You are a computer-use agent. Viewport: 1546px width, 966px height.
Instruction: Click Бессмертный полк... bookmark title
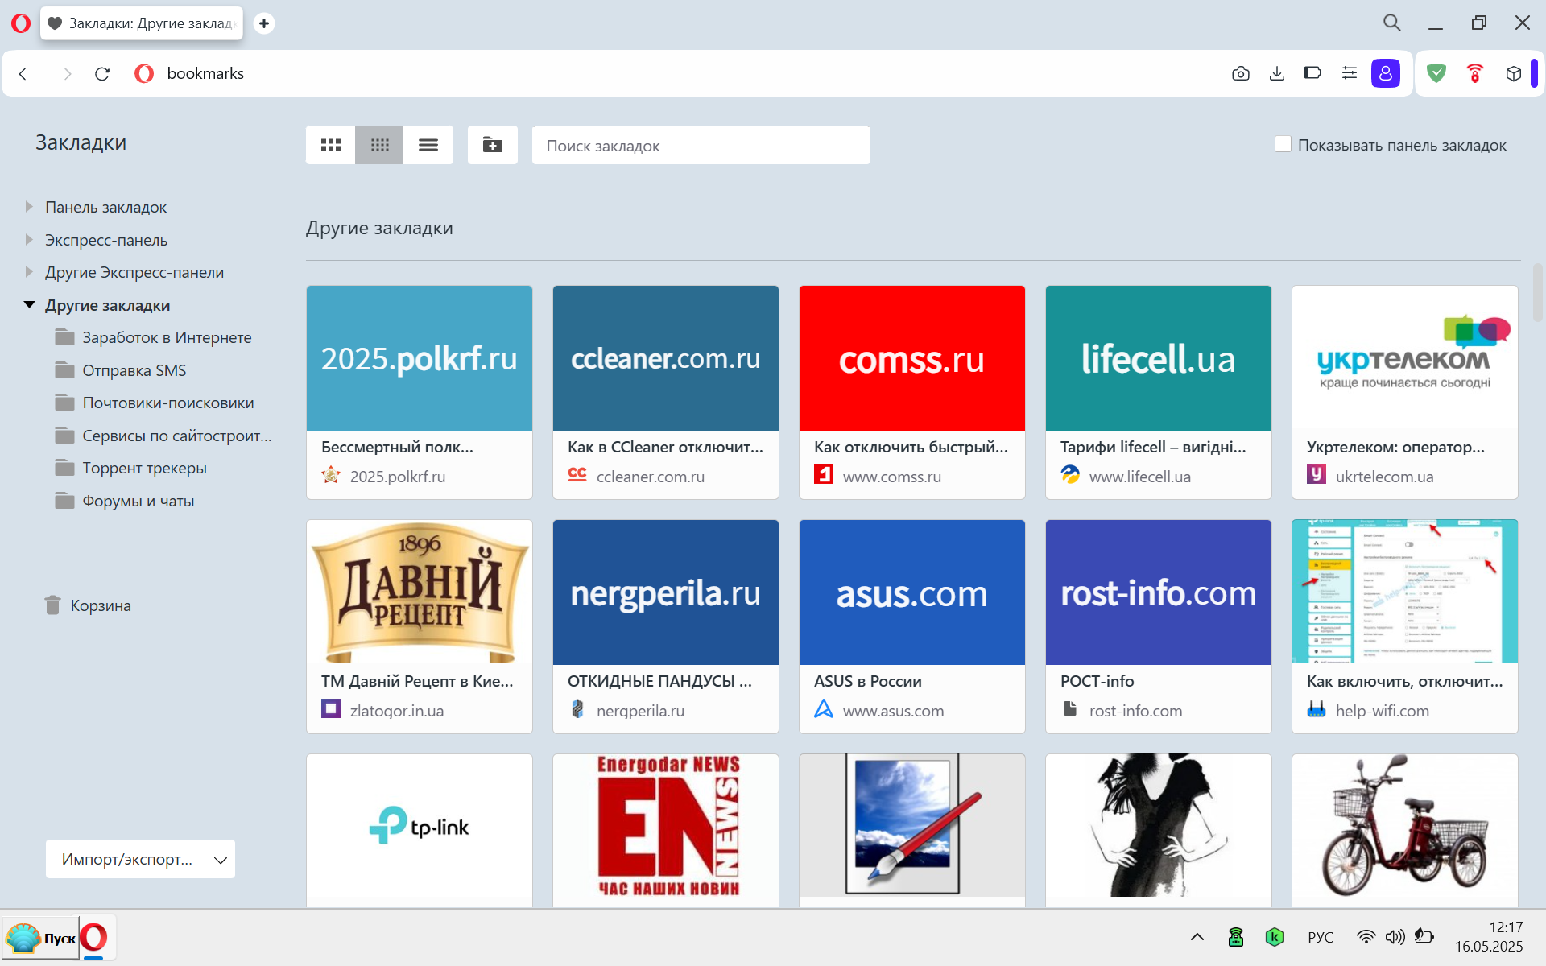[x=397, y=447]
